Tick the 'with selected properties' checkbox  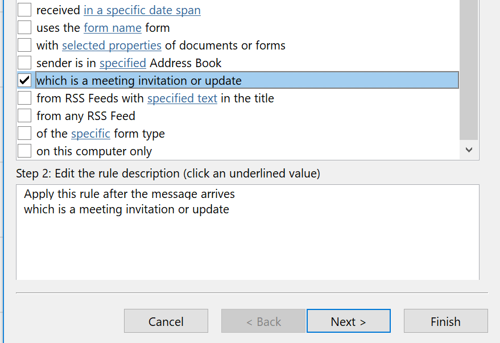pyautogui.click(x=24, y=45)
